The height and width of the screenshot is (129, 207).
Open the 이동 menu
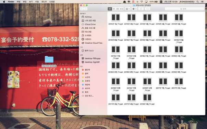[37, 2]
